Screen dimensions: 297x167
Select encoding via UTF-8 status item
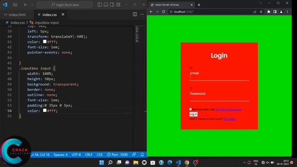[76, 154]
